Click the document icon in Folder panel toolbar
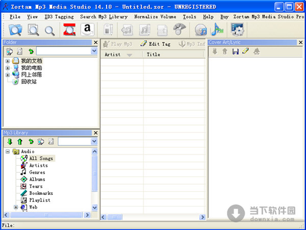 tap(20, 52)
